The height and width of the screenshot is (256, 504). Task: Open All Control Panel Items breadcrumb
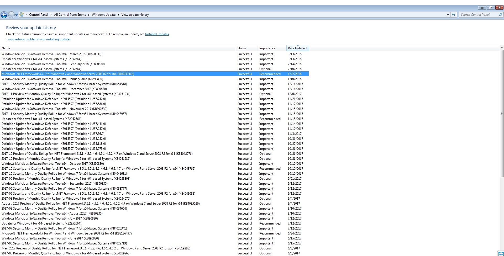[x=70, y=15]
